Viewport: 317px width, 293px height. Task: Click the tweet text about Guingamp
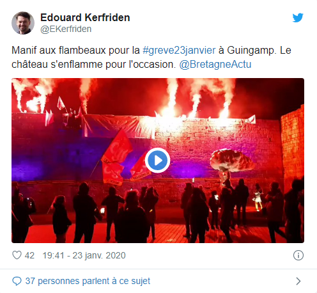click(x=151, y=58)
